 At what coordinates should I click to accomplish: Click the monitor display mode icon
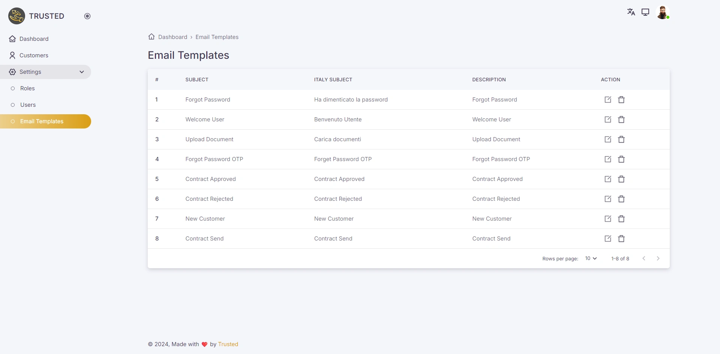[645, 12]
